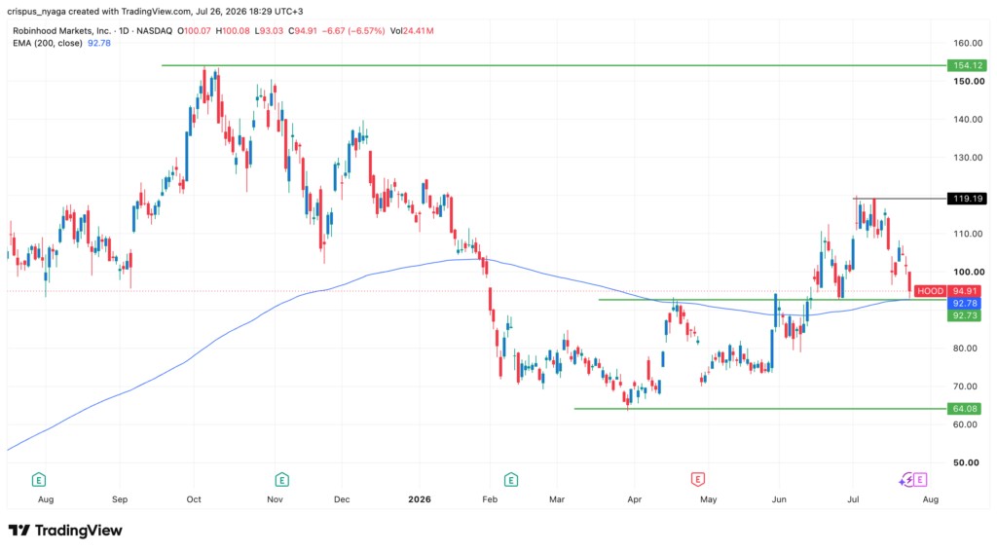Click the 130.00 price axis tick
The width and height of the screenshot is (997, 552).
point(968,158)
